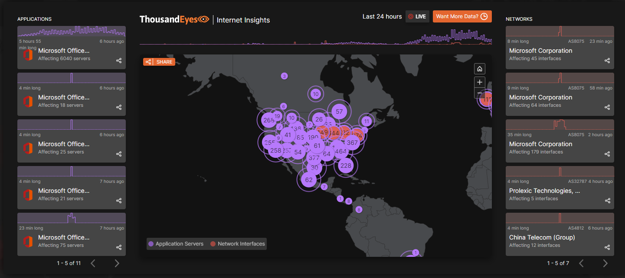Click the 24-hour outage timeline chart

316,37
